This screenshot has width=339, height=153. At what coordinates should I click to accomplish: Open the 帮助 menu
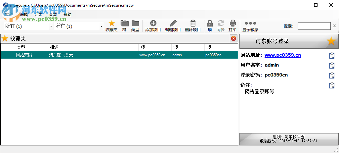pos(67,15)
